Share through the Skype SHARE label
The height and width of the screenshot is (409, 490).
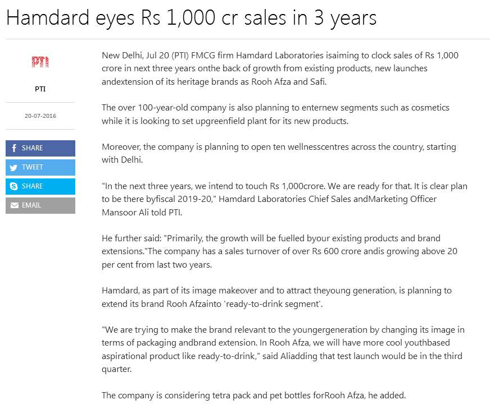pos(32,186)
